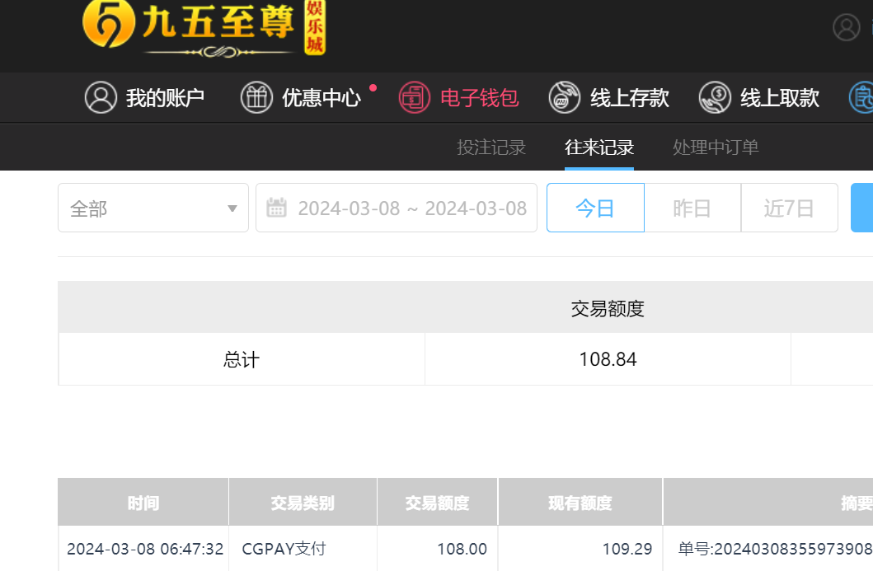This screenshot has width=873, height=571.
Task: Expand the 全部 category dropdown
Action: (x=153, y=208)
